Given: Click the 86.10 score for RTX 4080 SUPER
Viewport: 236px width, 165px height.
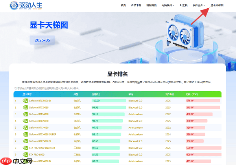Looking at the screenshot, I should pos(95,134).
